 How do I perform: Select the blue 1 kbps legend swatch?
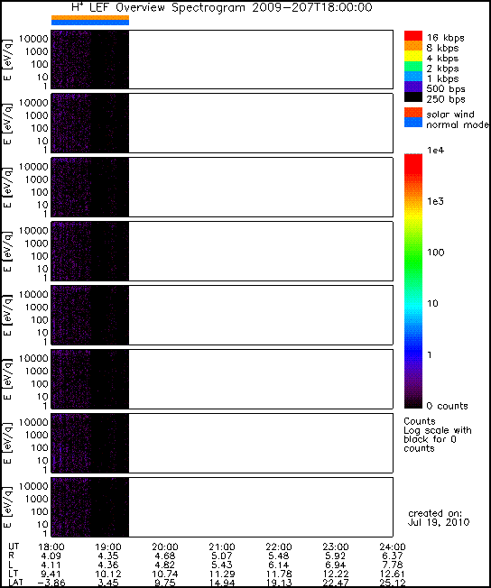[412, 77]
